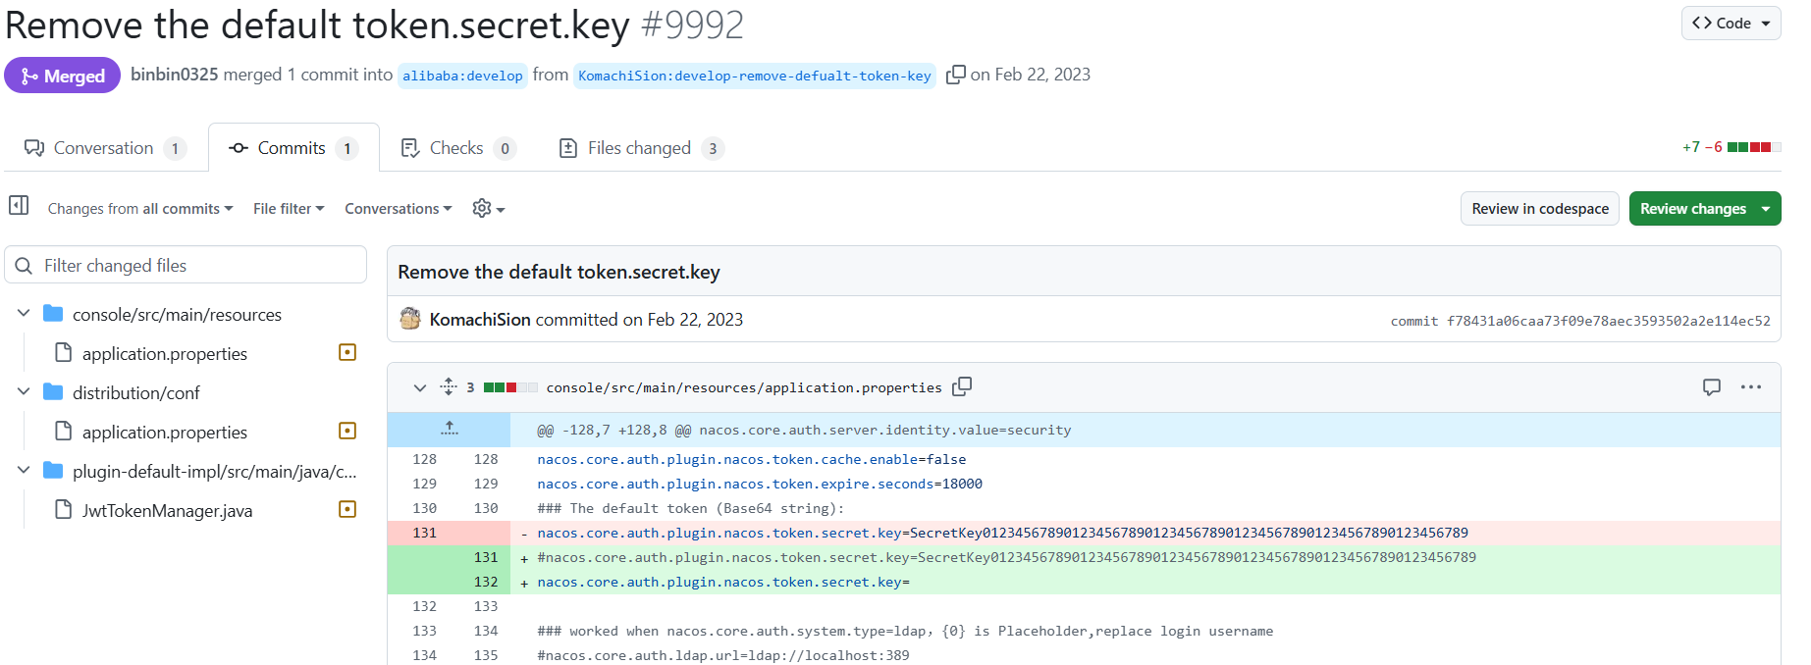Expand hidden lines above line 128
Viewport: 1811px width, 665px height.
(x=449, y=429)
